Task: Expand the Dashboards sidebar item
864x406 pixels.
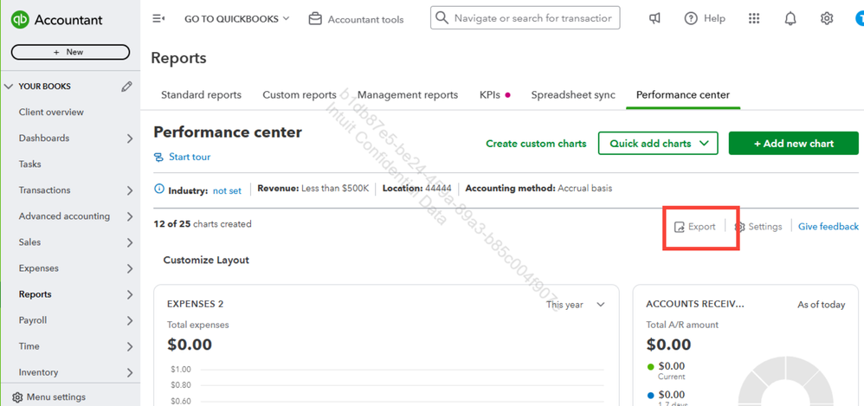Action: (x=130, y=139)
